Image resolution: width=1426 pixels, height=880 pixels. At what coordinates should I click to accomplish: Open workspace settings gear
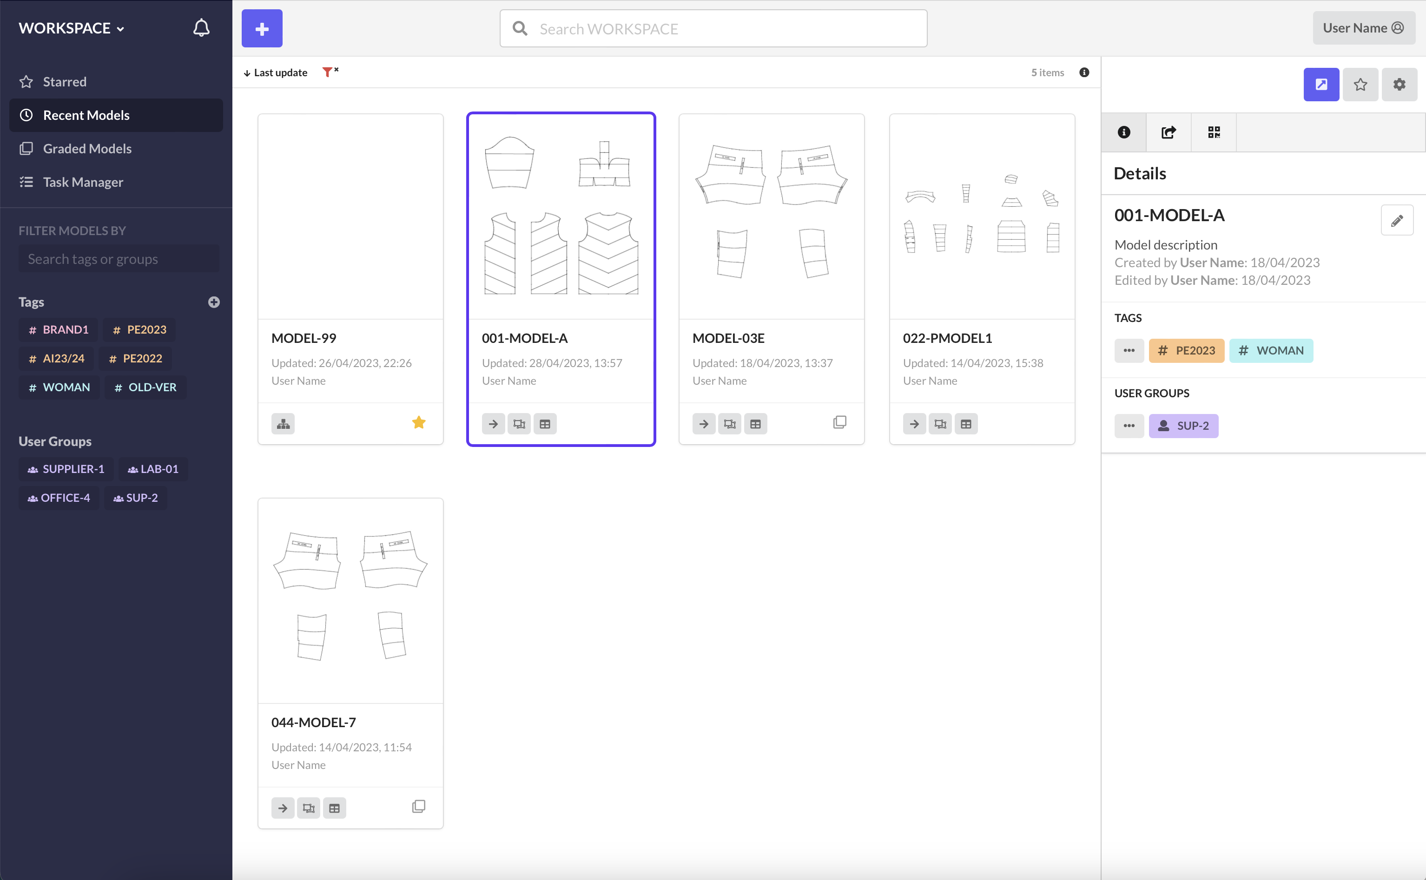[1399, 85]
